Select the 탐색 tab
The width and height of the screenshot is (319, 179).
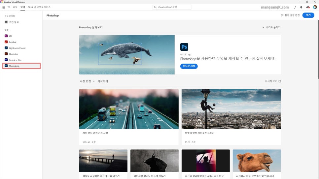click(x=22, y=7)
